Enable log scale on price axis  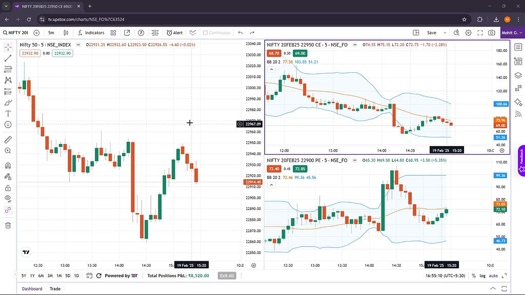(482, 276)
